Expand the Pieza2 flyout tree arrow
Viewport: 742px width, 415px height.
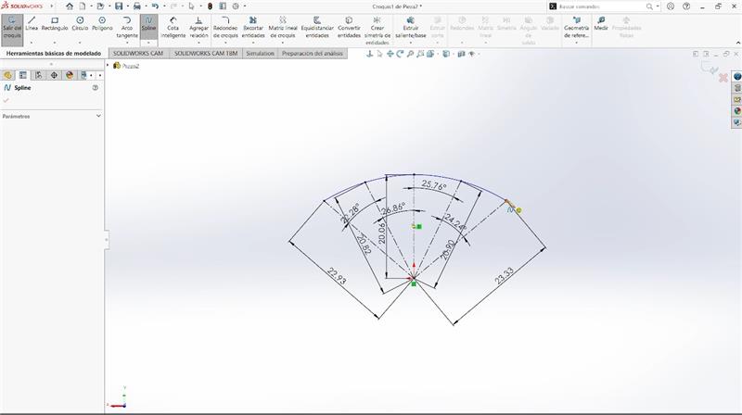tap(108, 65)
